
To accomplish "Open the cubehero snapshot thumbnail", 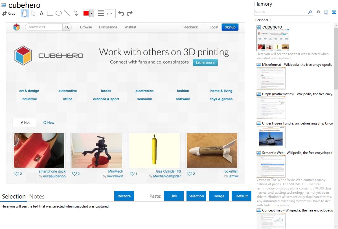I will click(x=273, y=40).
